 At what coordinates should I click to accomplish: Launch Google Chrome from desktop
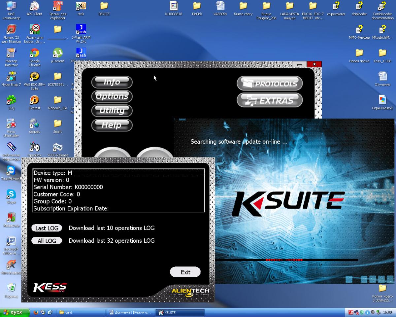coord(34,57)
